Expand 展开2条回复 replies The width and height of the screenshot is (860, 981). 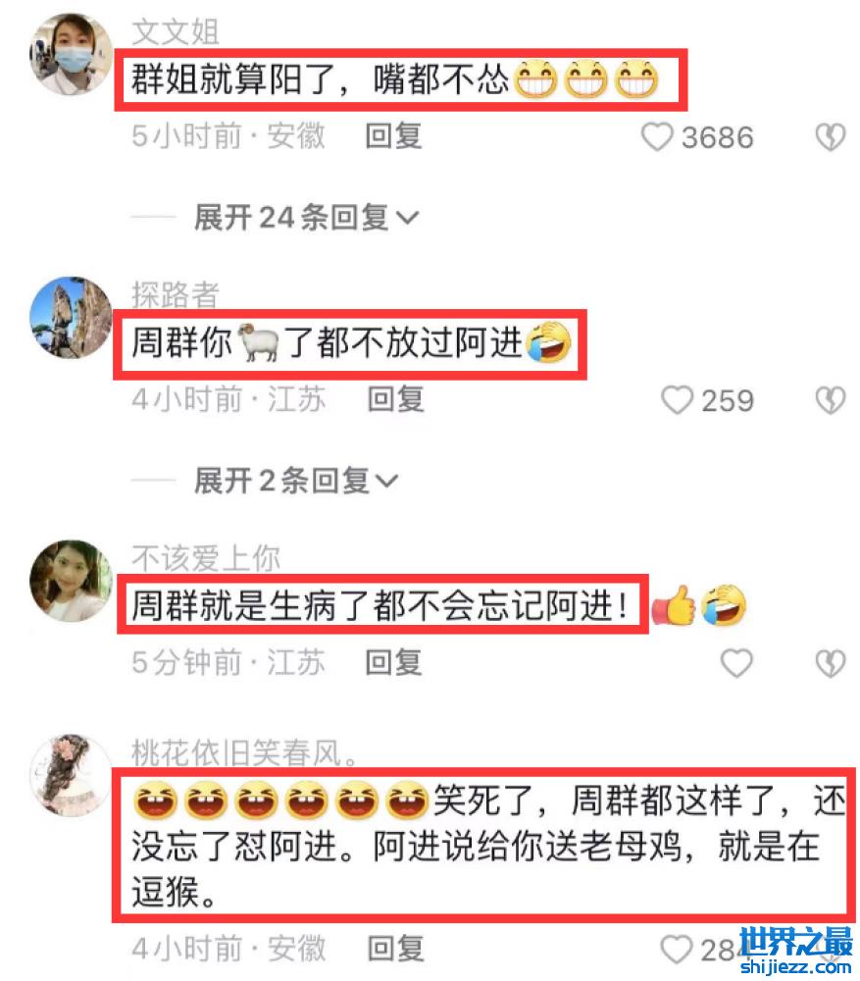tap(296, 481)
